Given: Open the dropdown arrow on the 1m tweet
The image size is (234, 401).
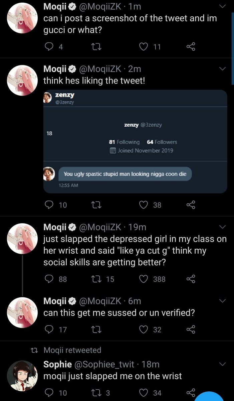Looking at the screenshot, I should click(222, 7).
